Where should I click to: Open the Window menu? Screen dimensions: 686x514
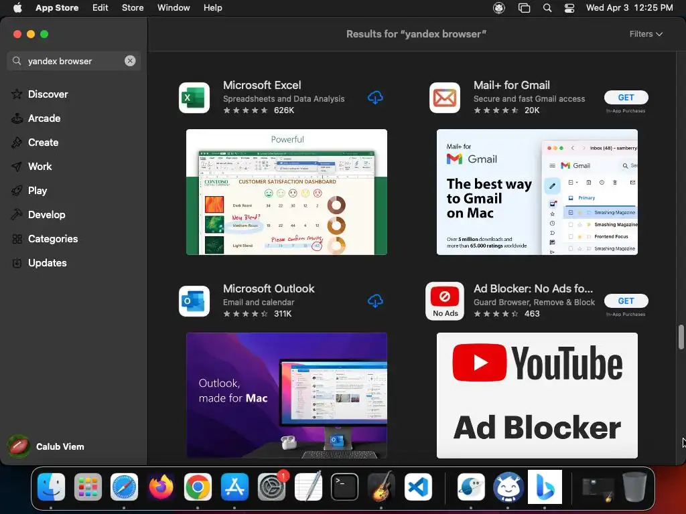(174, 8)
